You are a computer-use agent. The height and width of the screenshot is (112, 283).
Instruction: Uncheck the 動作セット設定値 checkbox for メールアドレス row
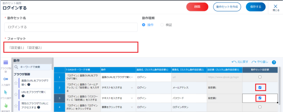tap(260, 88)
